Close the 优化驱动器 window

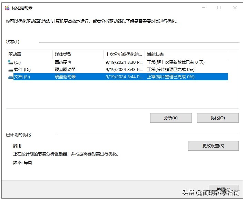pos(235,8)
